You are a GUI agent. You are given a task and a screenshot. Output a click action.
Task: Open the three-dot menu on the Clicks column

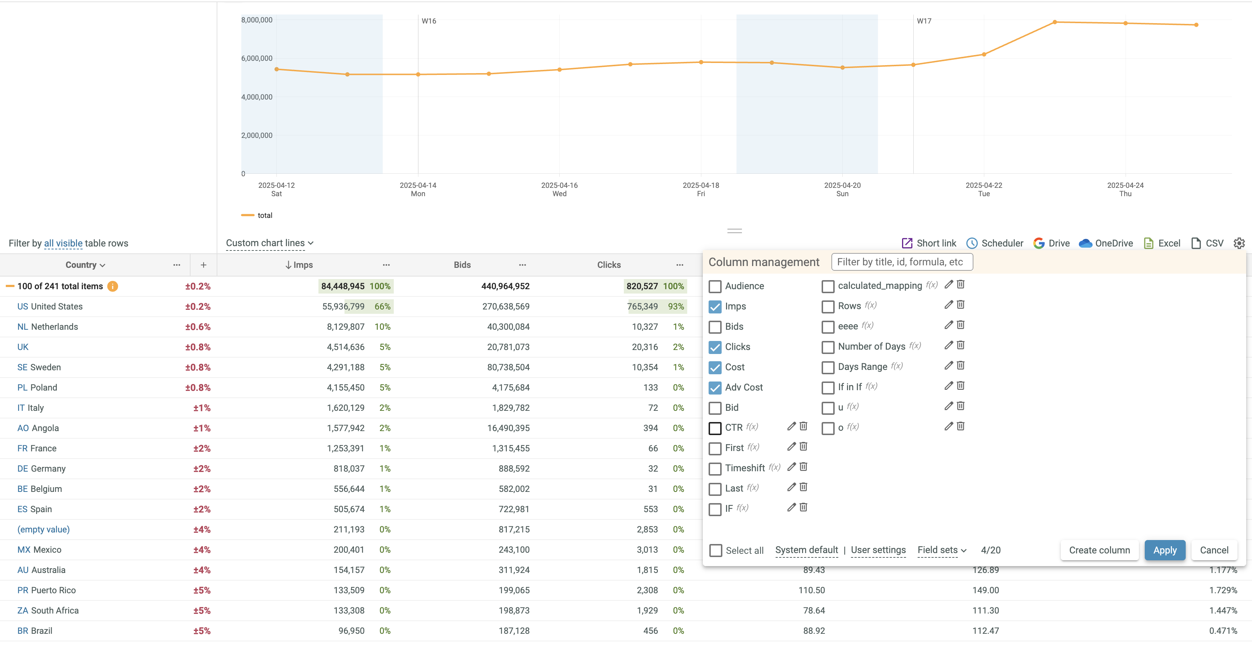[680, 265]
